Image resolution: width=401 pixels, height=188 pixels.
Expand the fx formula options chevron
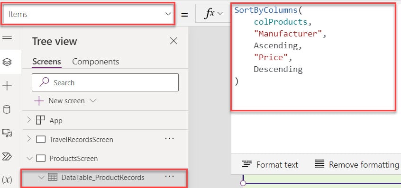point(220,14)
